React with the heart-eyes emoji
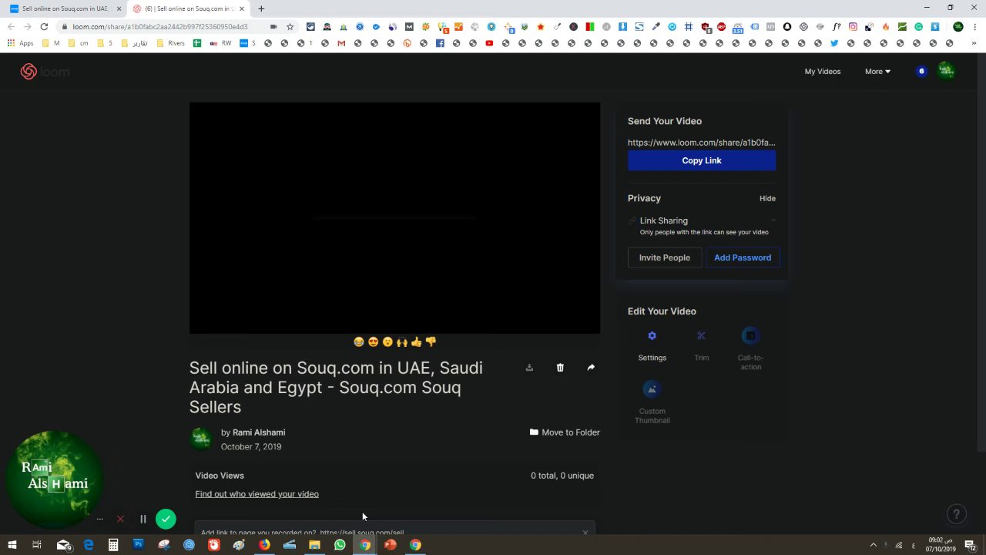Screen dimensions: 986x555 374,341
